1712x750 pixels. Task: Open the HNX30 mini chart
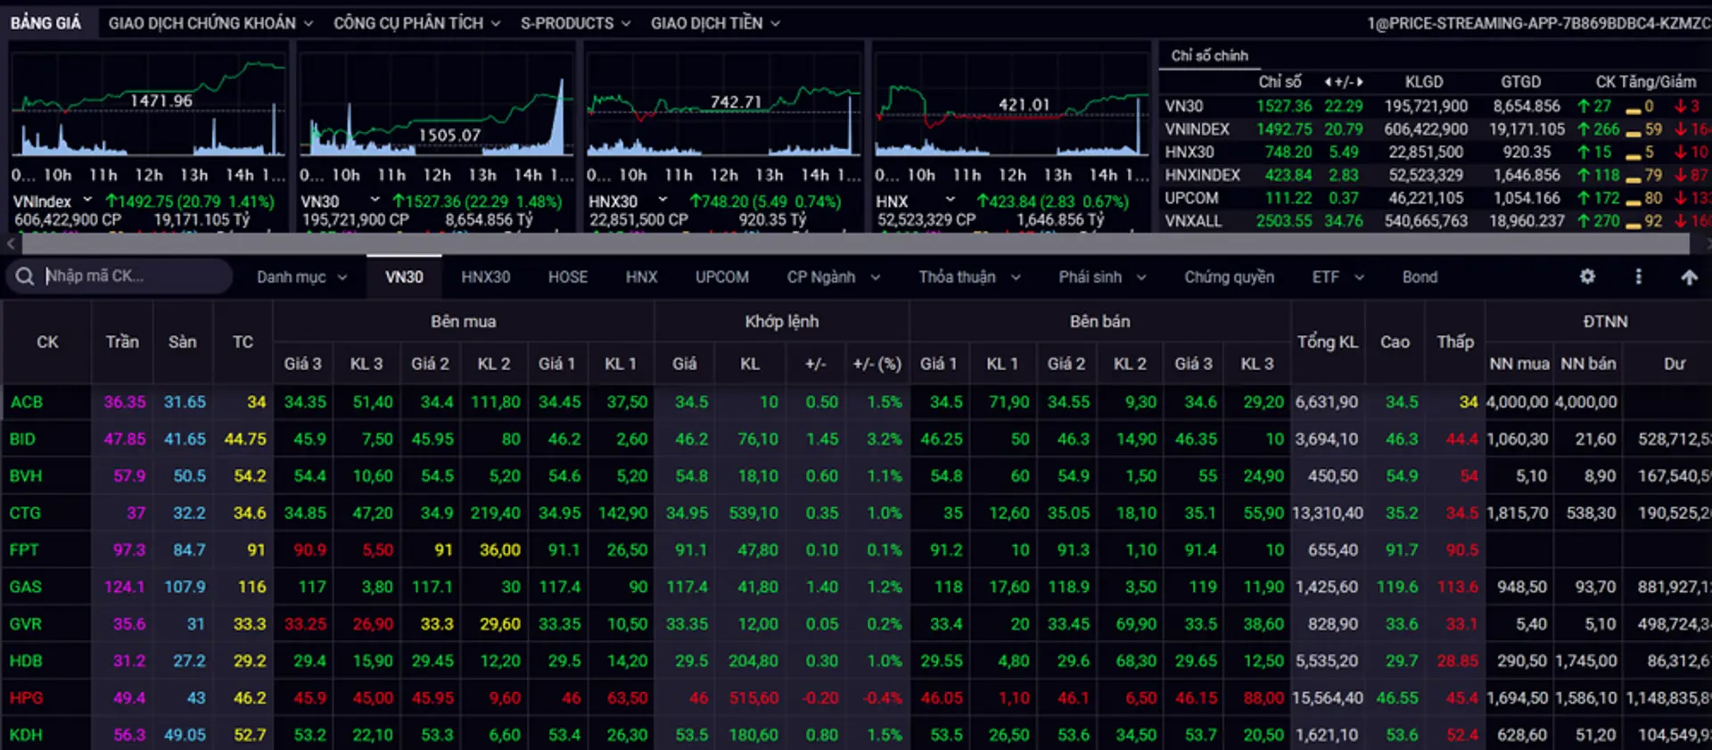pos(723,105)
